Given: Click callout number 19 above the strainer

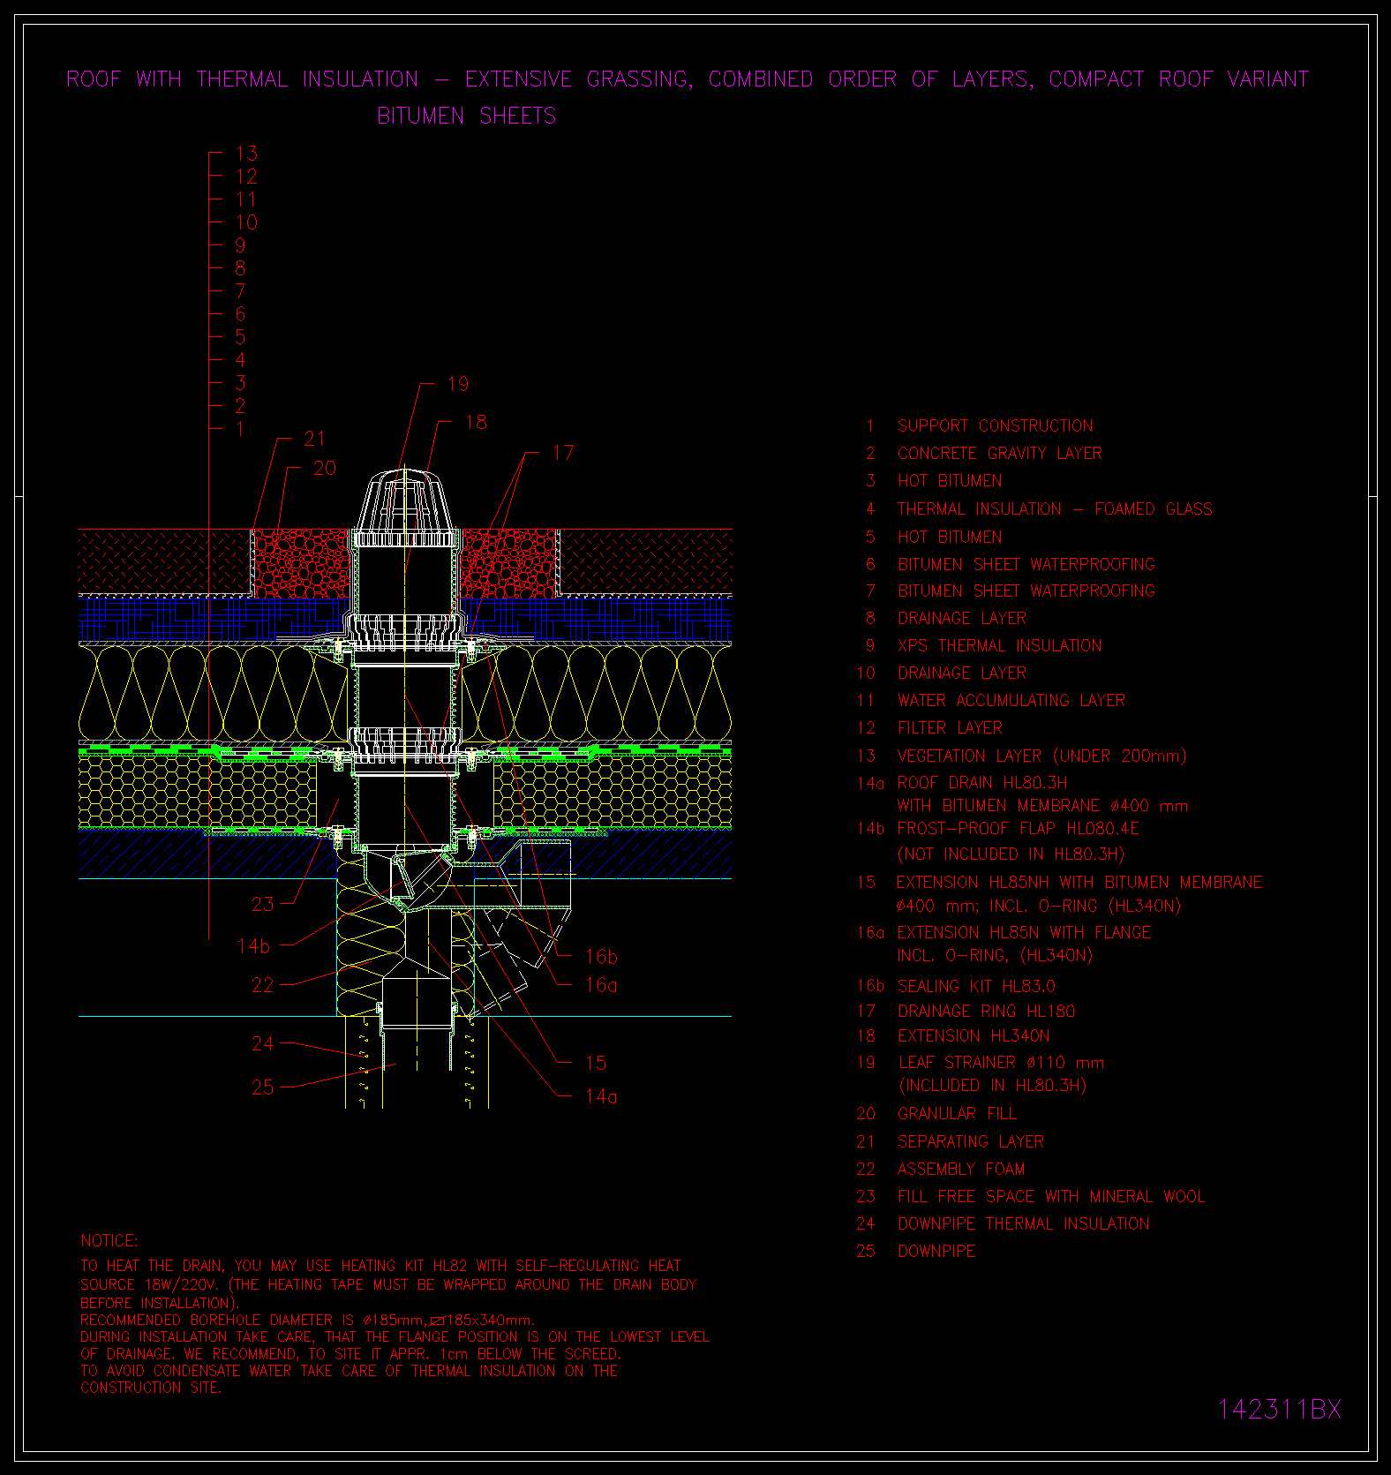Looking at the screenshot, I should point(458,384).
